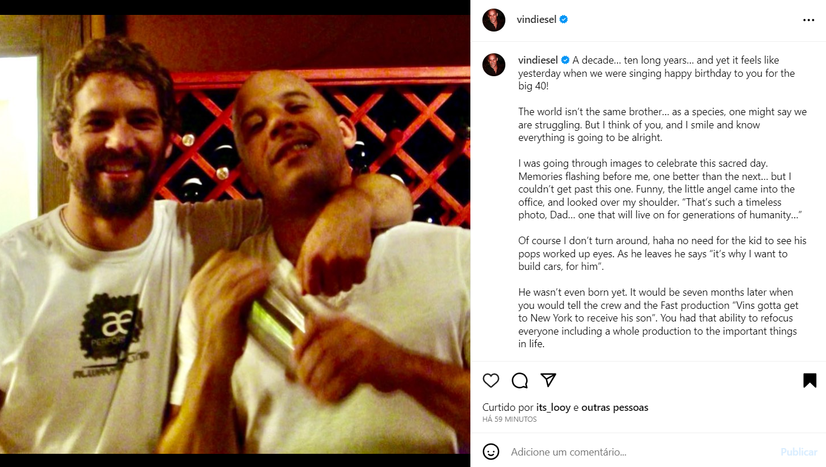Click the verified badge in the caption
The image size is (826, 467).
point(566,60)
